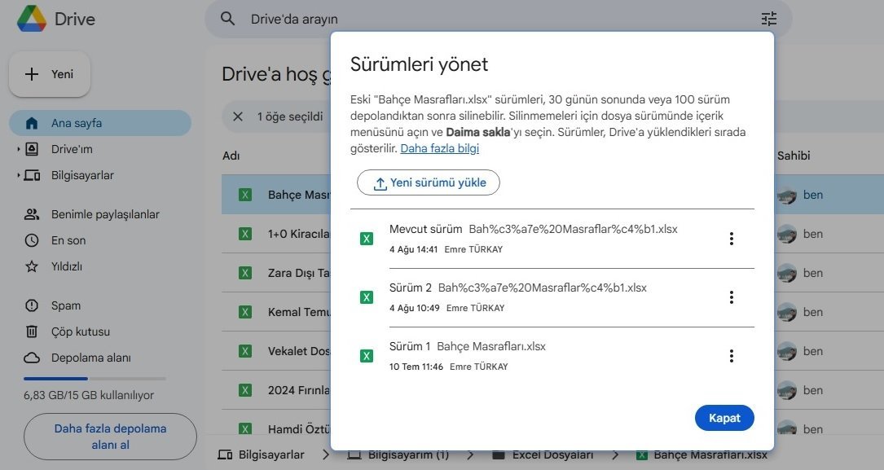This screenshot has height=470, width=884.
Task: Open options menu for Sürüm 1
Action: coord(731,356)
